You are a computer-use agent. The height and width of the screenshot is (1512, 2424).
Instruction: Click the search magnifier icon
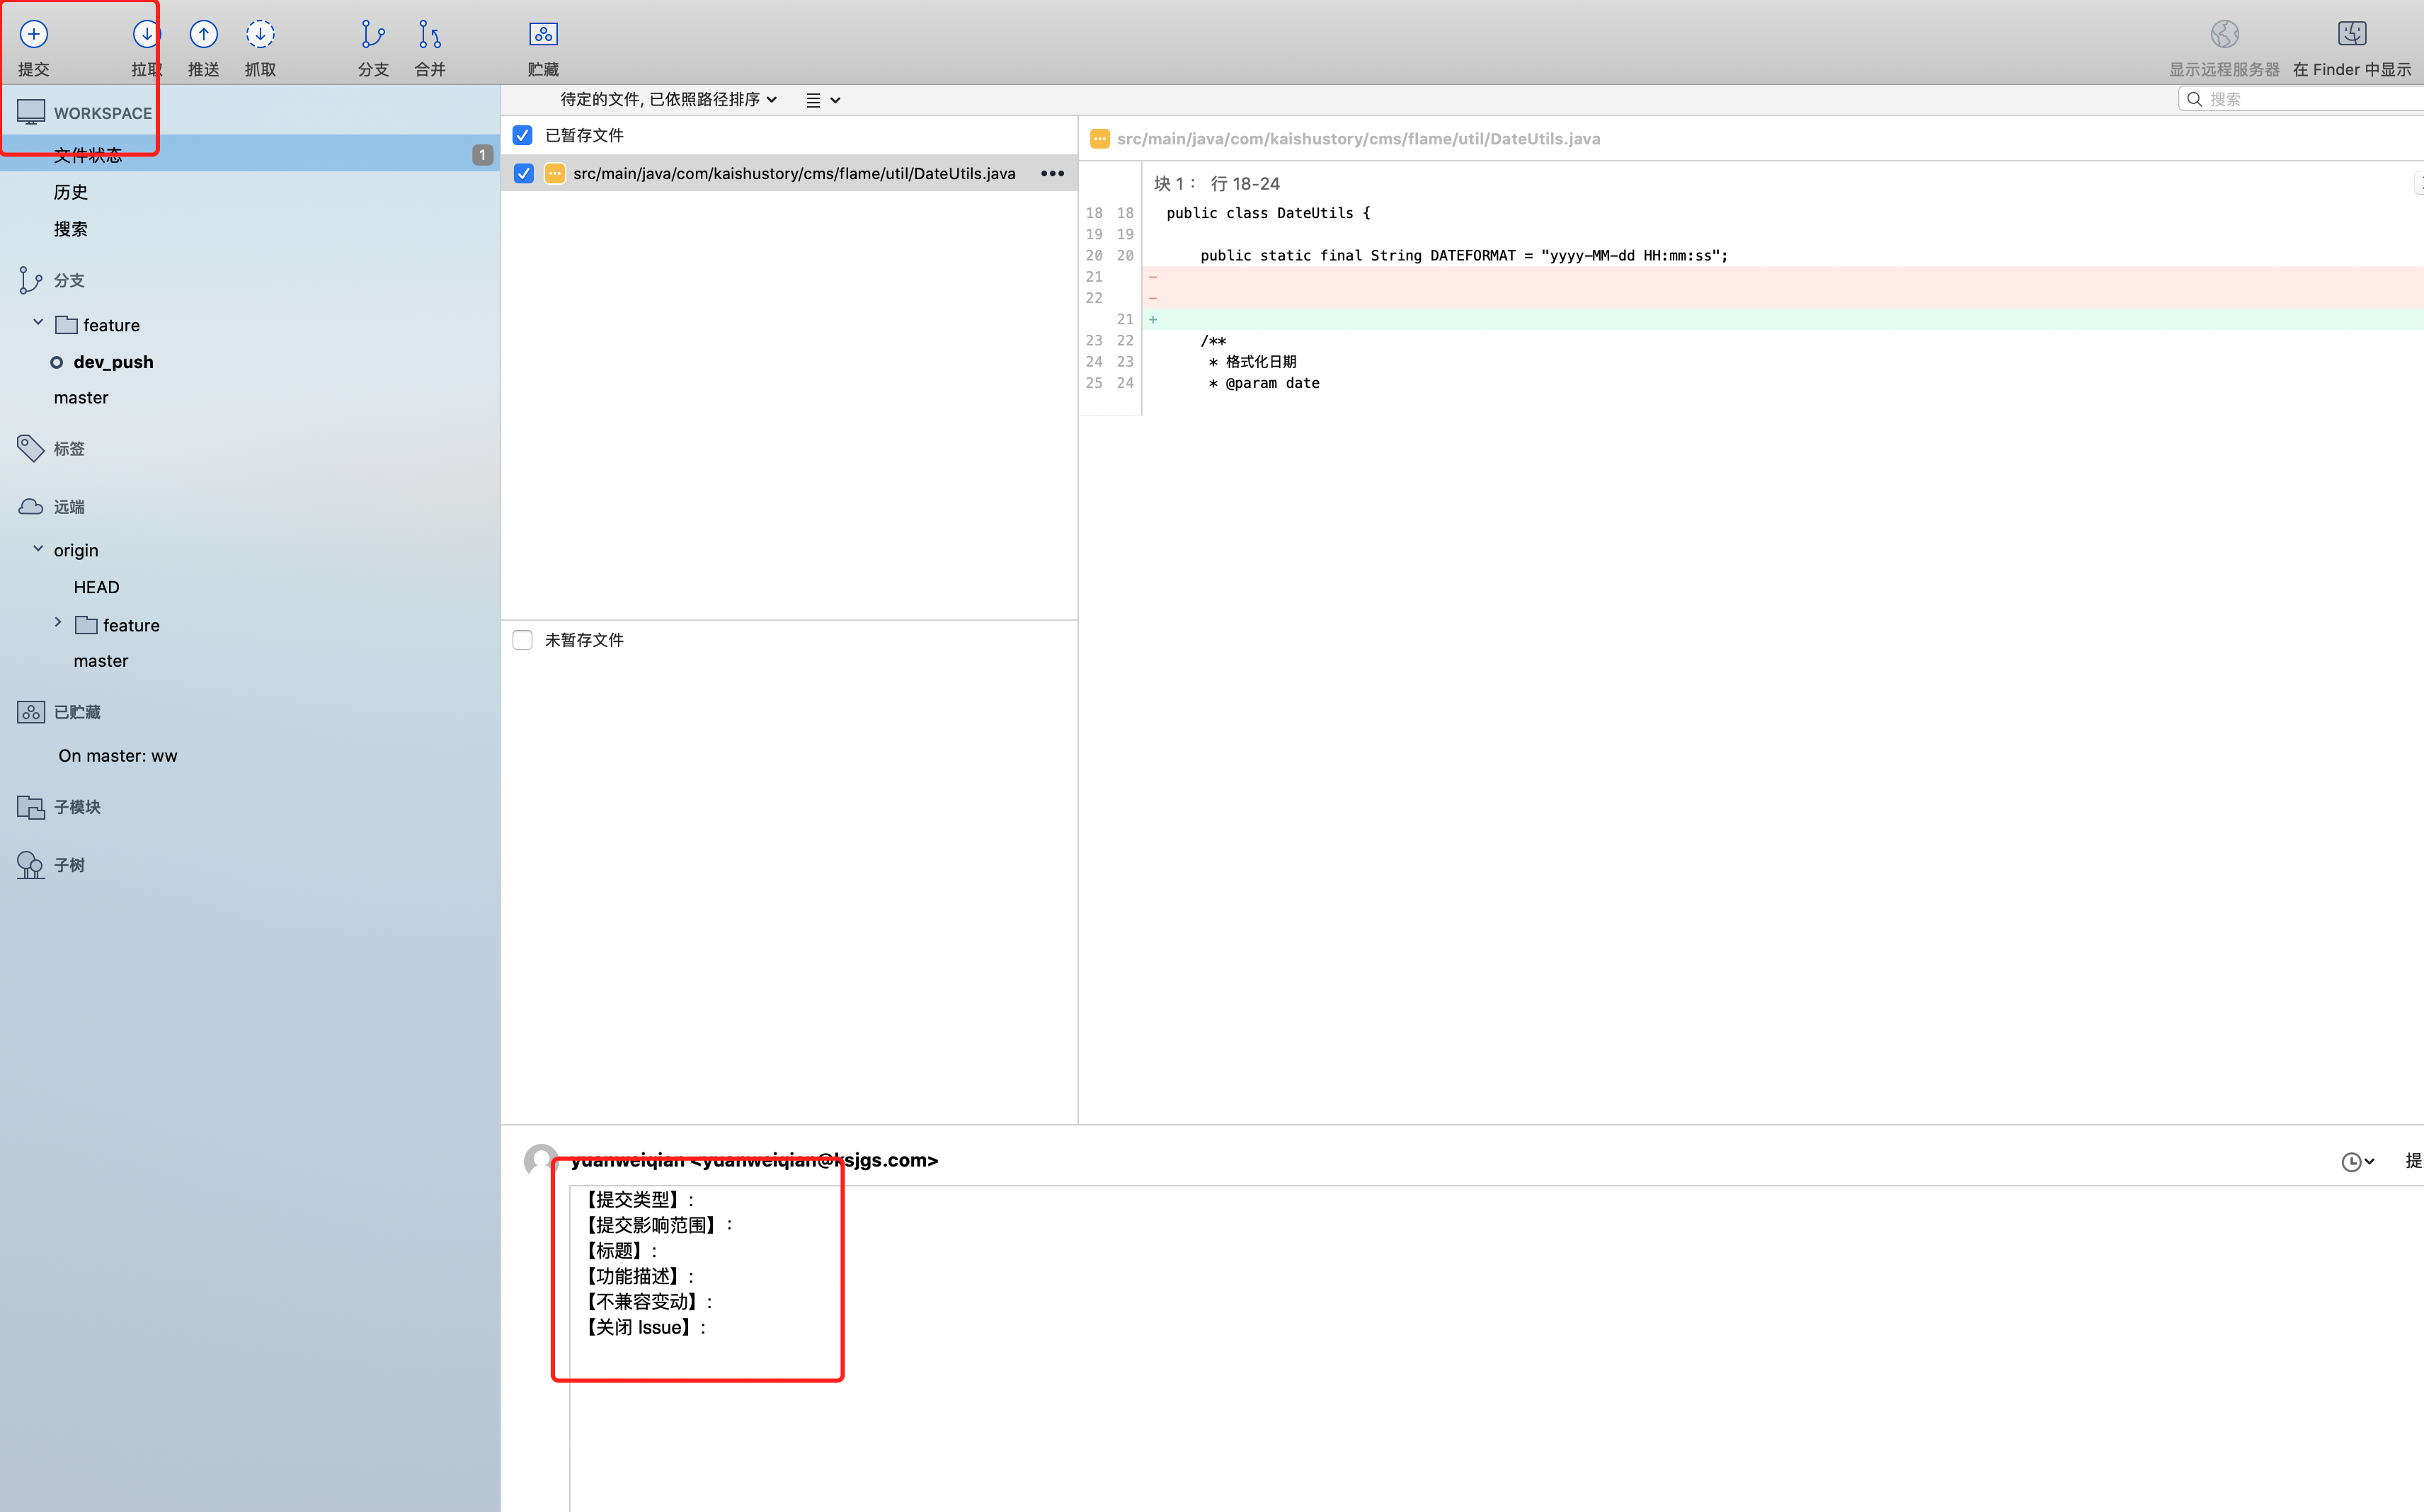pyautogui.click(x=2194, y=99)
